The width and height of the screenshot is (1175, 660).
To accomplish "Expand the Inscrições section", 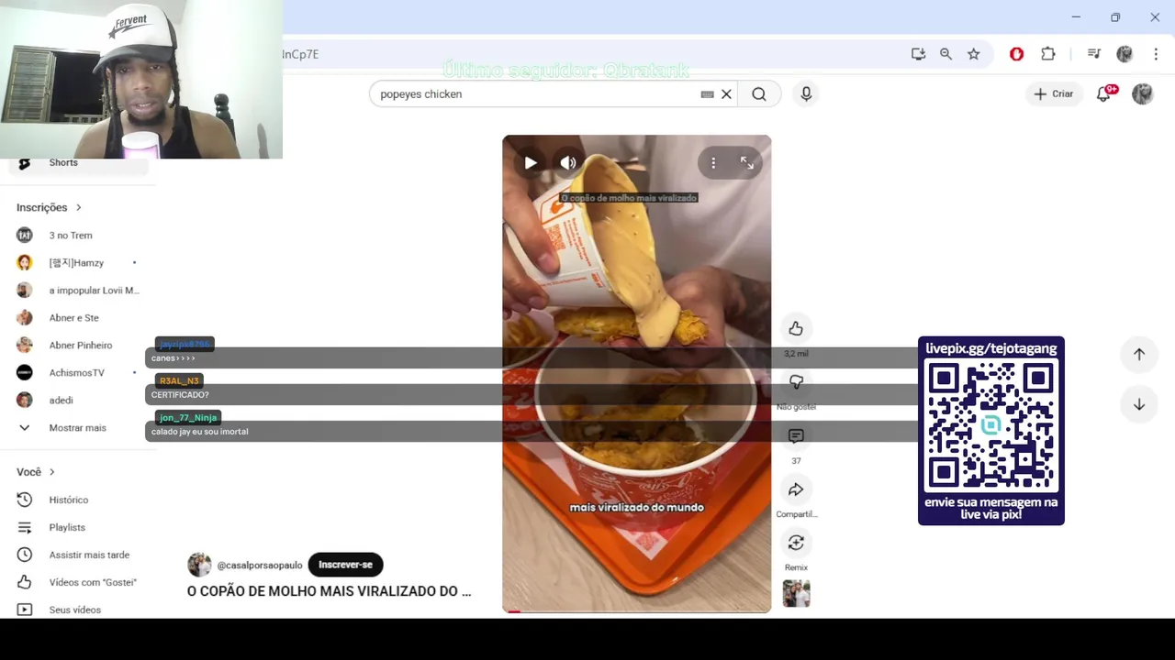I will pyautogui.click(x=50, y=207).
